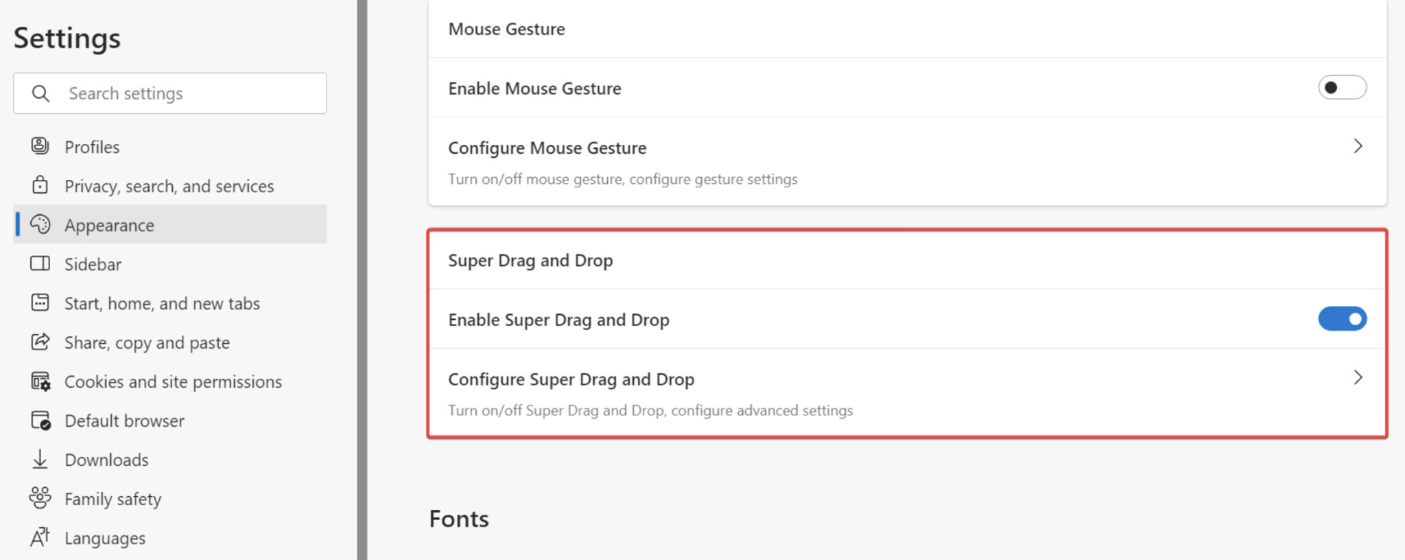The height and width of the screenshot is (560, 1405).
Task: Click the Share, copy and paste icon
Action: coord(40,342)
